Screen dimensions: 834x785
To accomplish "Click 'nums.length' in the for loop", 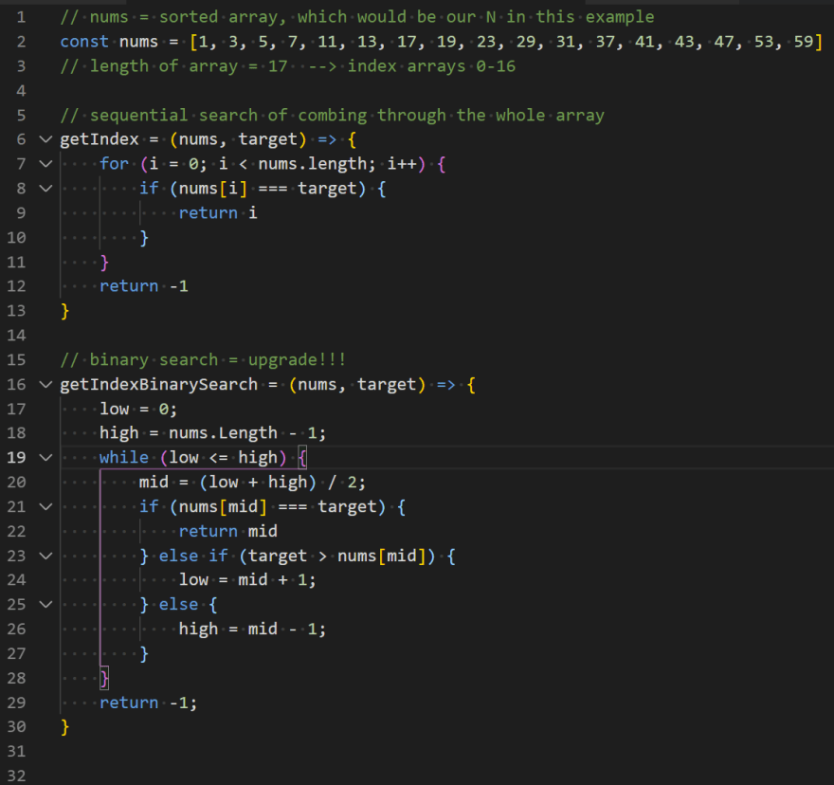I will pyautogui.click(x=312, y=164).
